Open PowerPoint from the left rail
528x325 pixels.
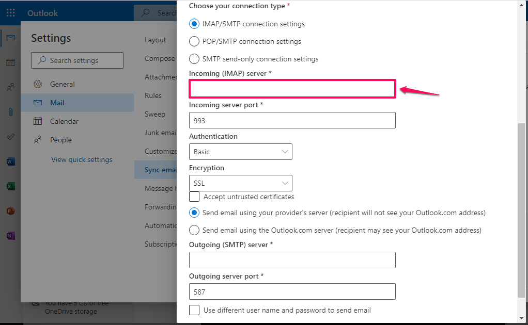click(x=10, y=211)
